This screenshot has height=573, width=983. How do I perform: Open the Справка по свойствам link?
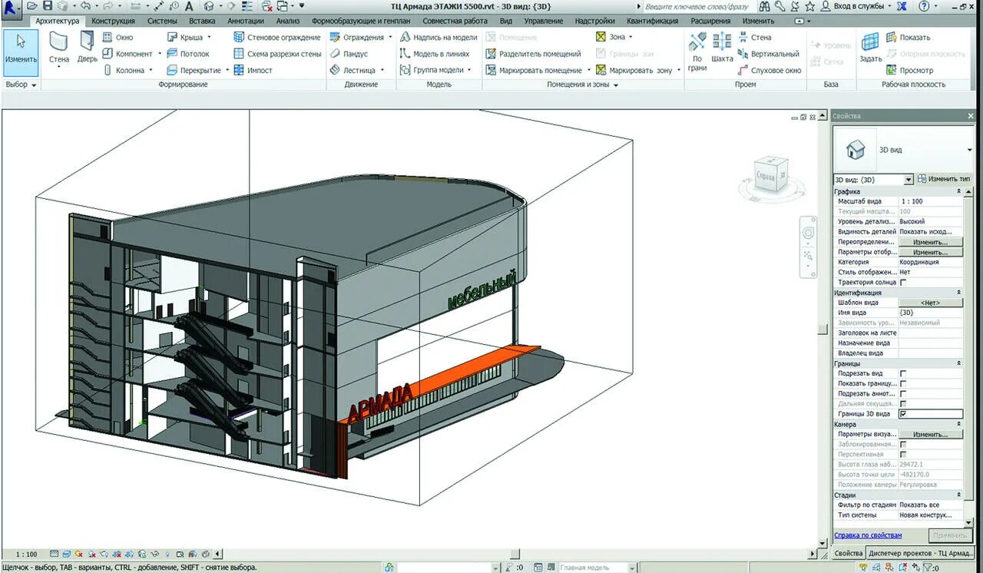click(x=868, y=535)
